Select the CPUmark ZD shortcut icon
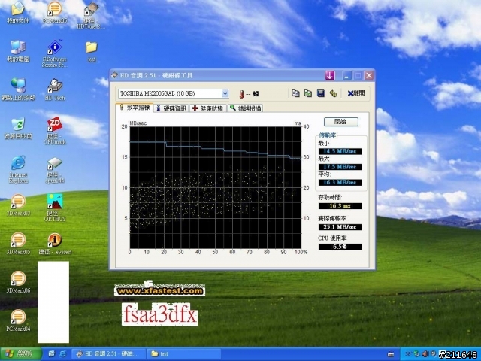This screenshot has height=361, width=481. coord(55,131)
